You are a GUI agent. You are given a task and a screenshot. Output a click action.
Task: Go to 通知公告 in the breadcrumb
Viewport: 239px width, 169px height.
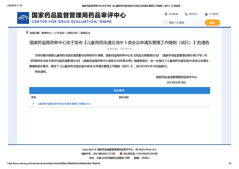click(x=72, y=33)
